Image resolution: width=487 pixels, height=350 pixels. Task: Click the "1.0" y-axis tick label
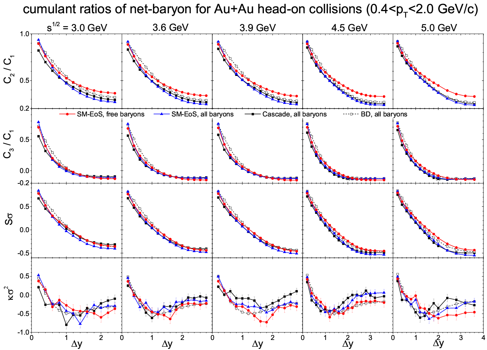[x=25, y=34]
